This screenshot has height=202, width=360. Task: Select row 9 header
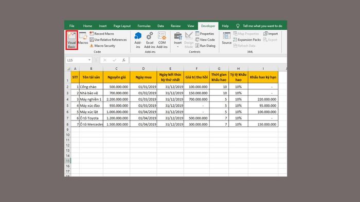(68, 130)
